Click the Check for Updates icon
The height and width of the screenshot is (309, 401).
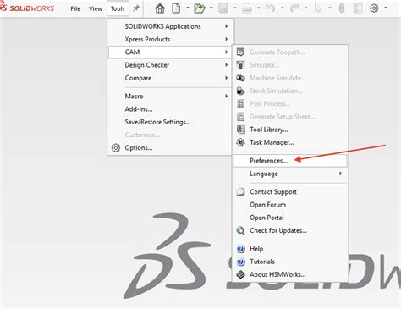pos(240,230)
